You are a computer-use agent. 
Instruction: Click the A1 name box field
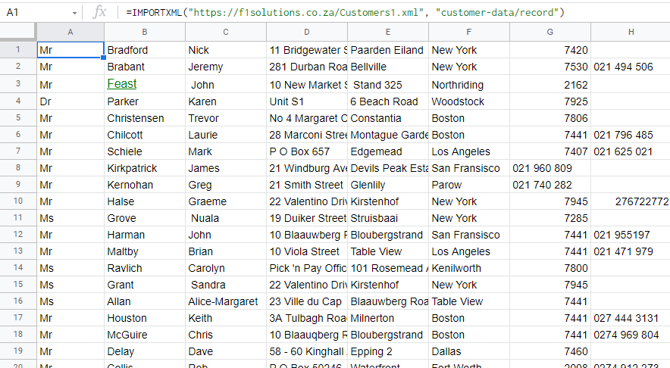(34, 14)
